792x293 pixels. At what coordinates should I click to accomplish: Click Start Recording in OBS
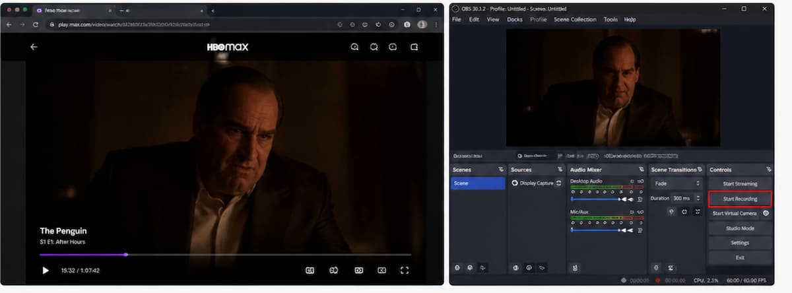pos(740,199)
